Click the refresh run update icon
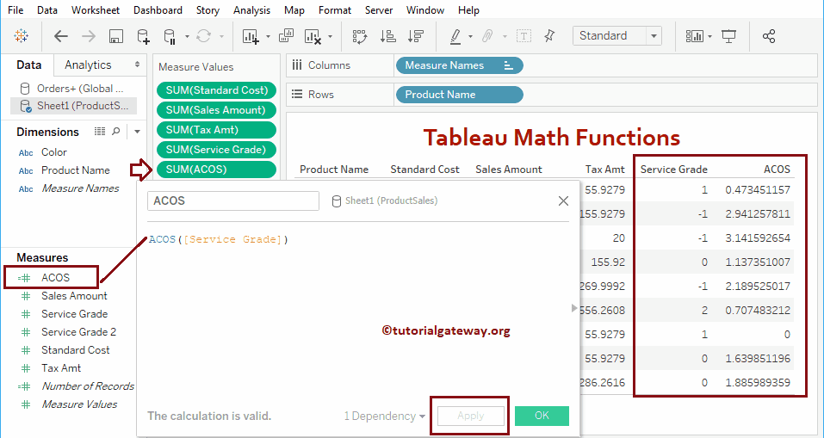Screen dimensions: 824x438 (203, 36)
